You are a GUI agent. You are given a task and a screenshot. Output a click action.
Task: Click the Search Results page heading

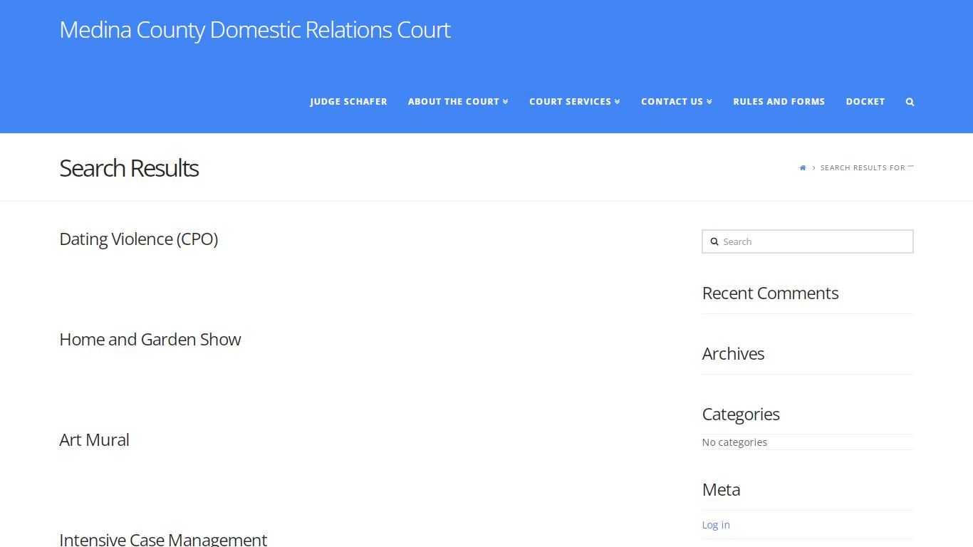pyautogui.click(x=129, y=168)
